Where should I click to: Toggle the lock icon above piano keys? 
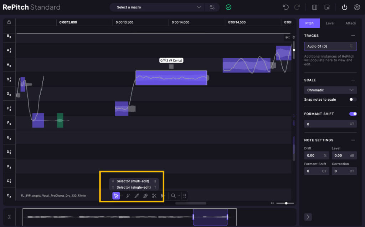[x=9, y=22]
